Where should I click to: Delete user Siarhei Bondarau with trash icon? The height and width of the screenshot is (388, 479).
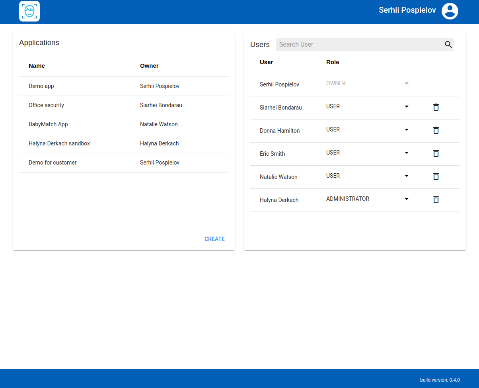point(436,107)
